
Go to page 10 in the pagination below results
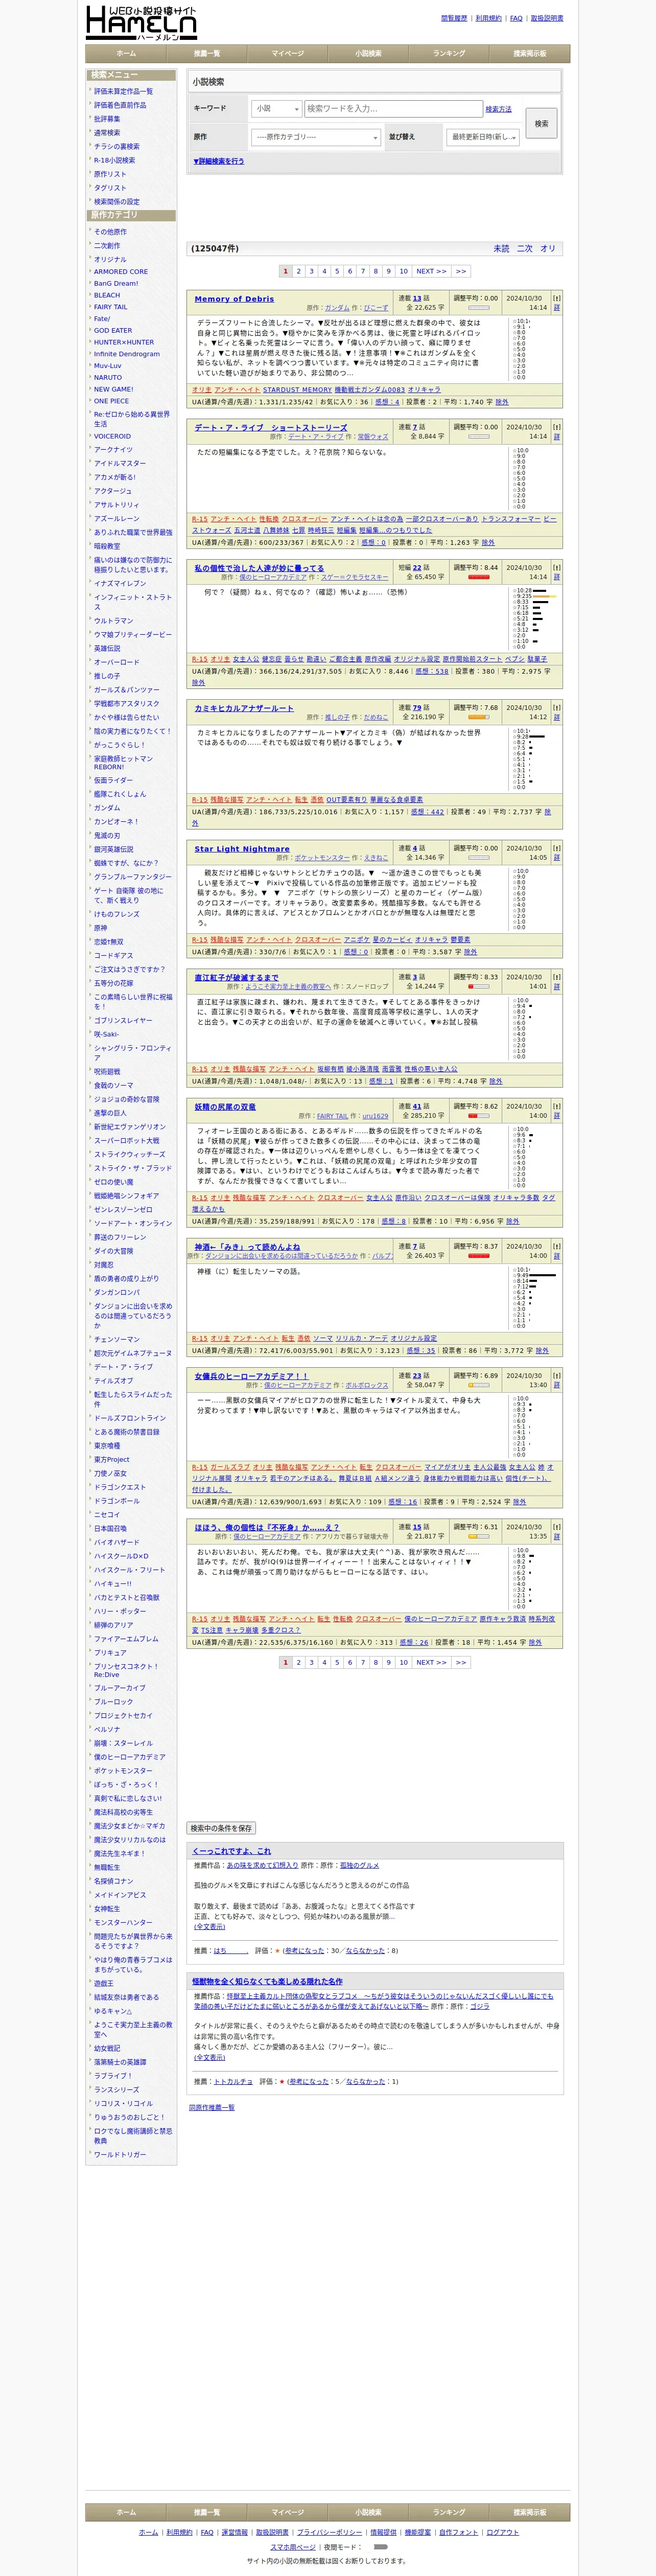(403, 1662)
